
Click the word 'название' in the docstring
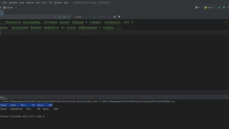coord(112,22)
